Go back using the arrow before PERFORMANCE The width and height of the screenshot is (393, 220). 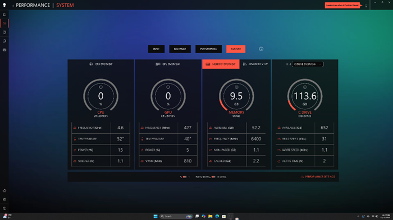point(13,6)
